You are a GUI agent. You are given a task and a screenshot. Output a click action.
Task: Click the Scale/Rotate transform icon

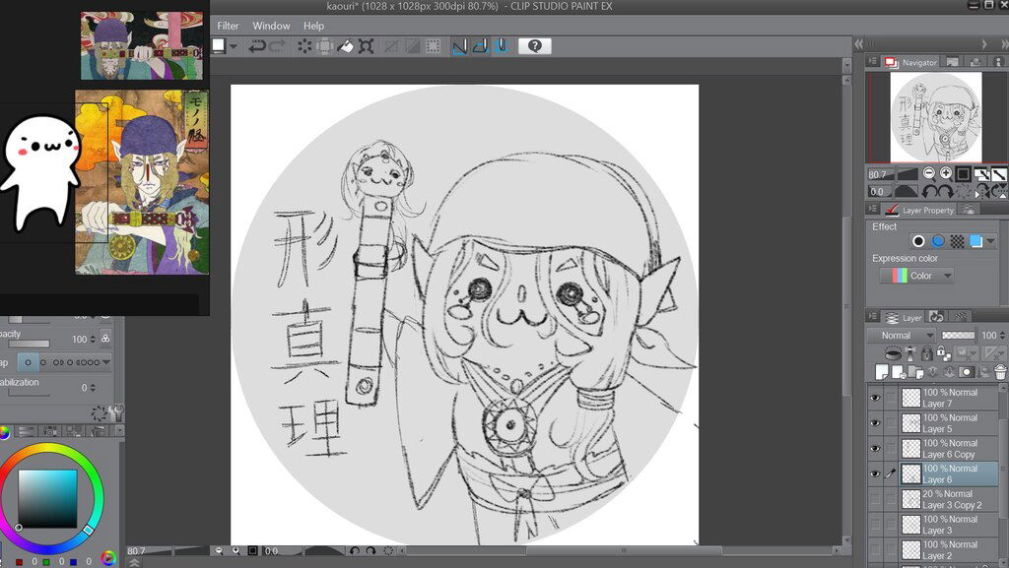[x=366, y=46]
